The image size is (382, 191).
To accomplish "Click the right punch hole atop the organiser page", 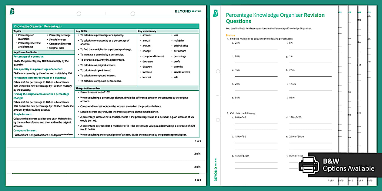I will [x=132, y=14].
